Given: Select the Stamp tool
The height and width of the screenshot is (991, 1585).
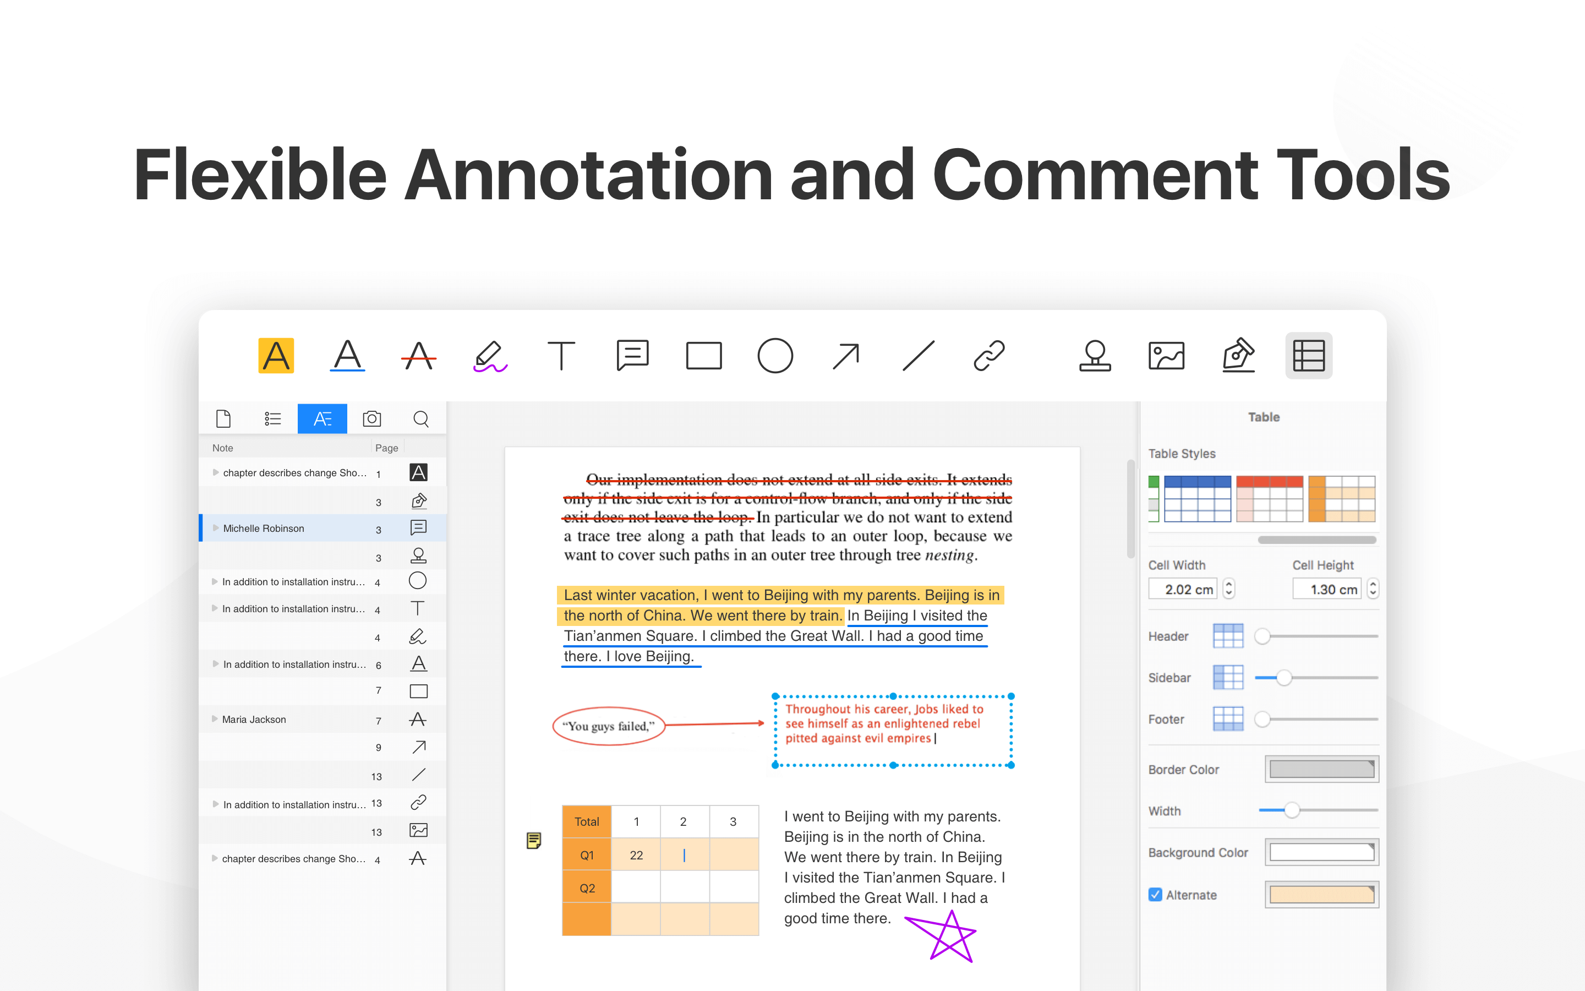Looking at the screenshot, I should point(1092,354).
